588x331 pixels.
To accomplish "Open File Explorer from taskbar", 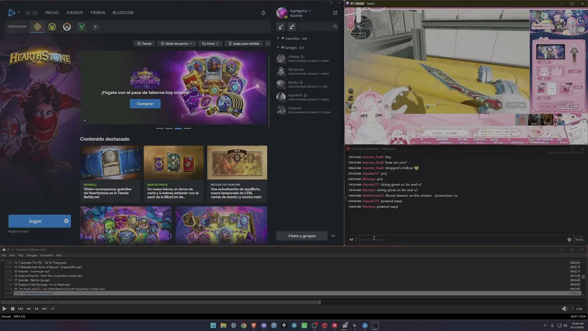I will coord(223,325).
